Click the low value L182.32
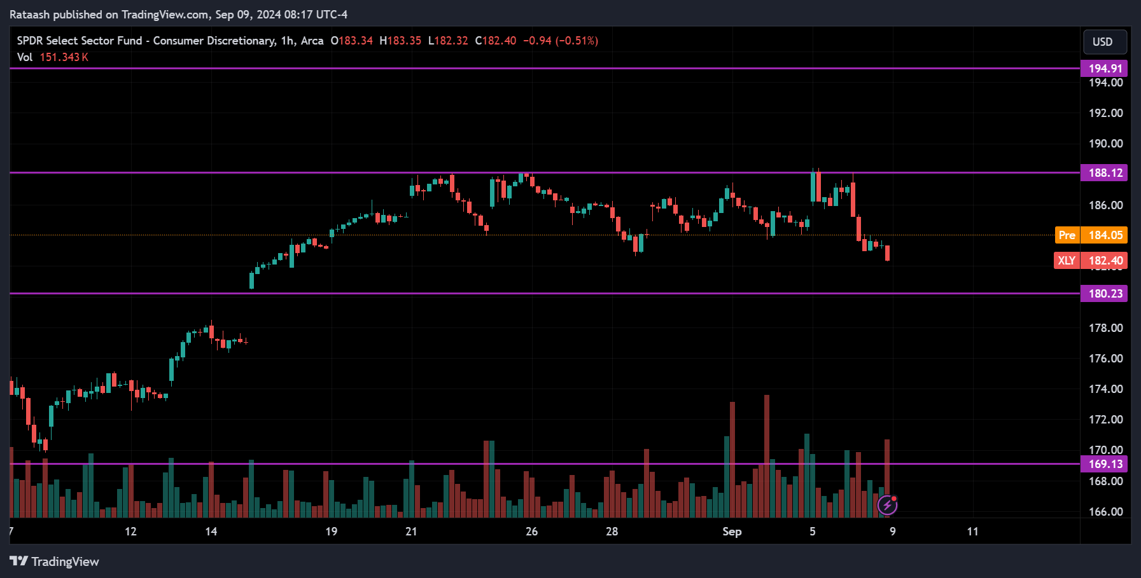The image size is (1141, 578). click(448, 41)
